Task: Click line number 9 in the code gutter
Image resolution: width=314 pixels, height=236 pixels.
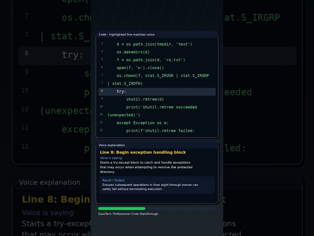Action: coord(102,98)
